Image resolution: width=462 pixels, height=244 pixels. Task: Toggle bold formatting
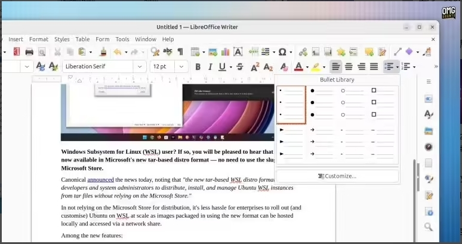tap(198, 67)
